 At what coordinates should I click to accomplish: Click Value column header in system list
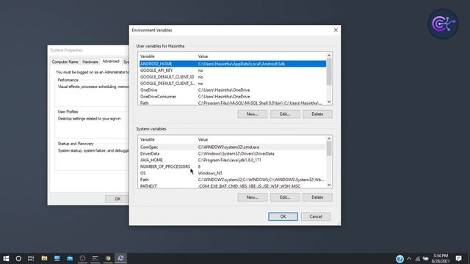point(261,139)
